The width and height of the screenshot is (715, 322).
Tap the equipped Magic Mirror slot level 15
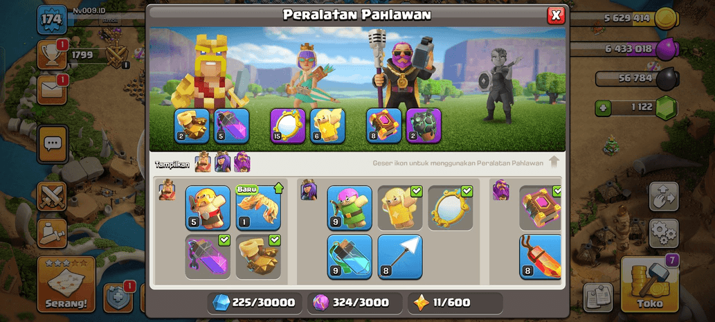(x=288, y=126)
